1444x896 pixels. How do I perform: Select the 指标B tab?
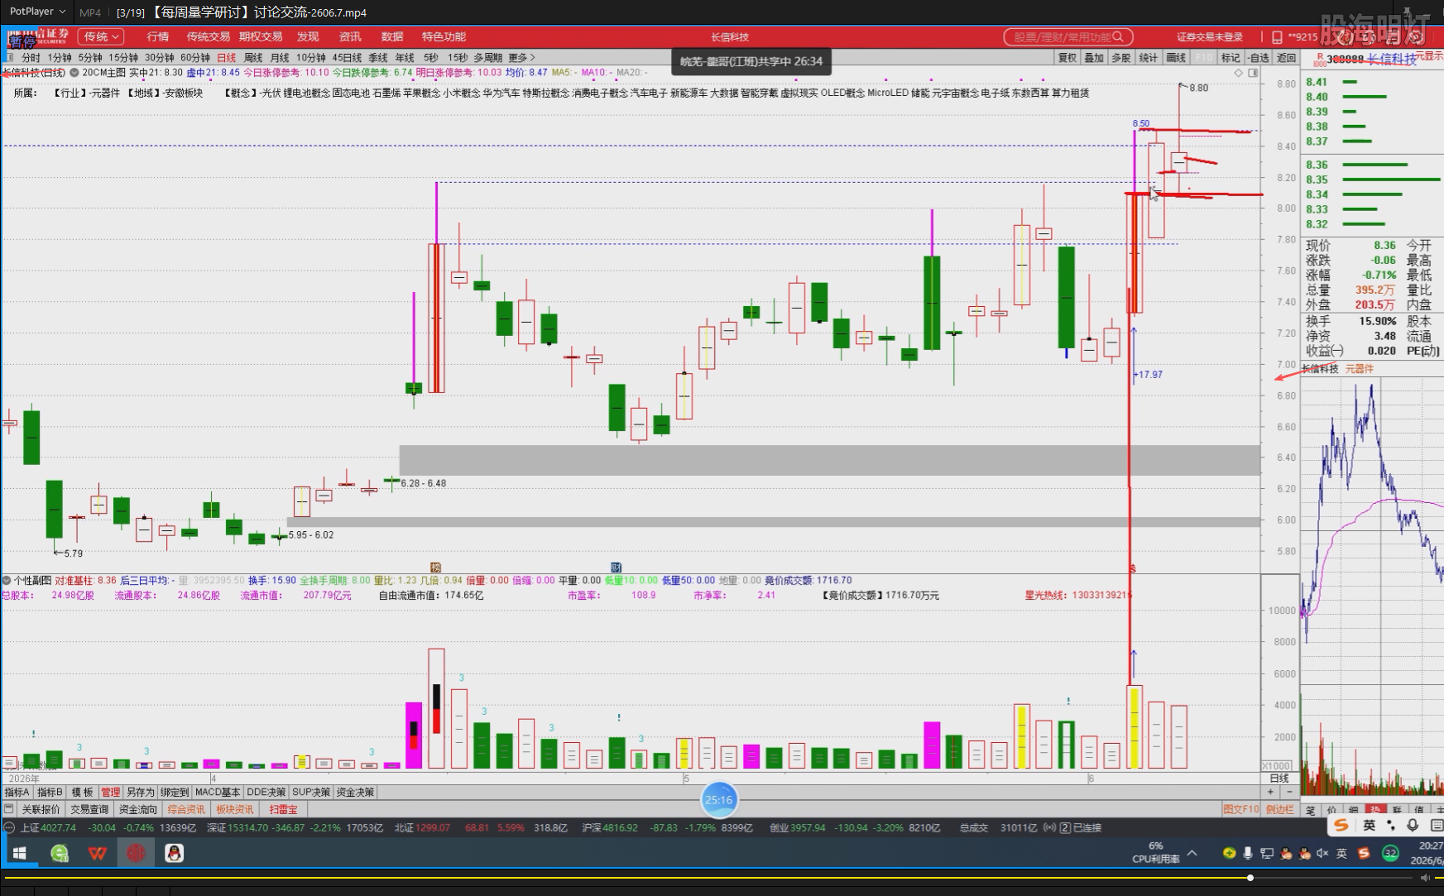pos(50,793)
